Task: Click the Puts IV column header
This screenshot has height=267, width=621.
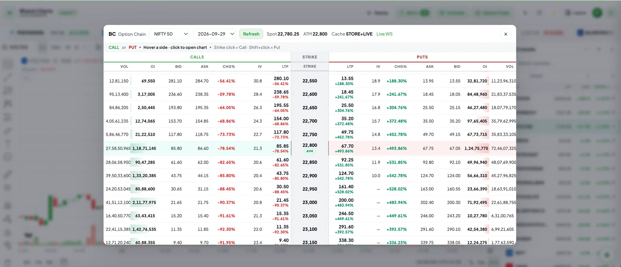Action: 378,66
